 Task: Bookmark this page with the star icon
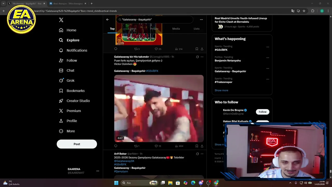[304, 11]
